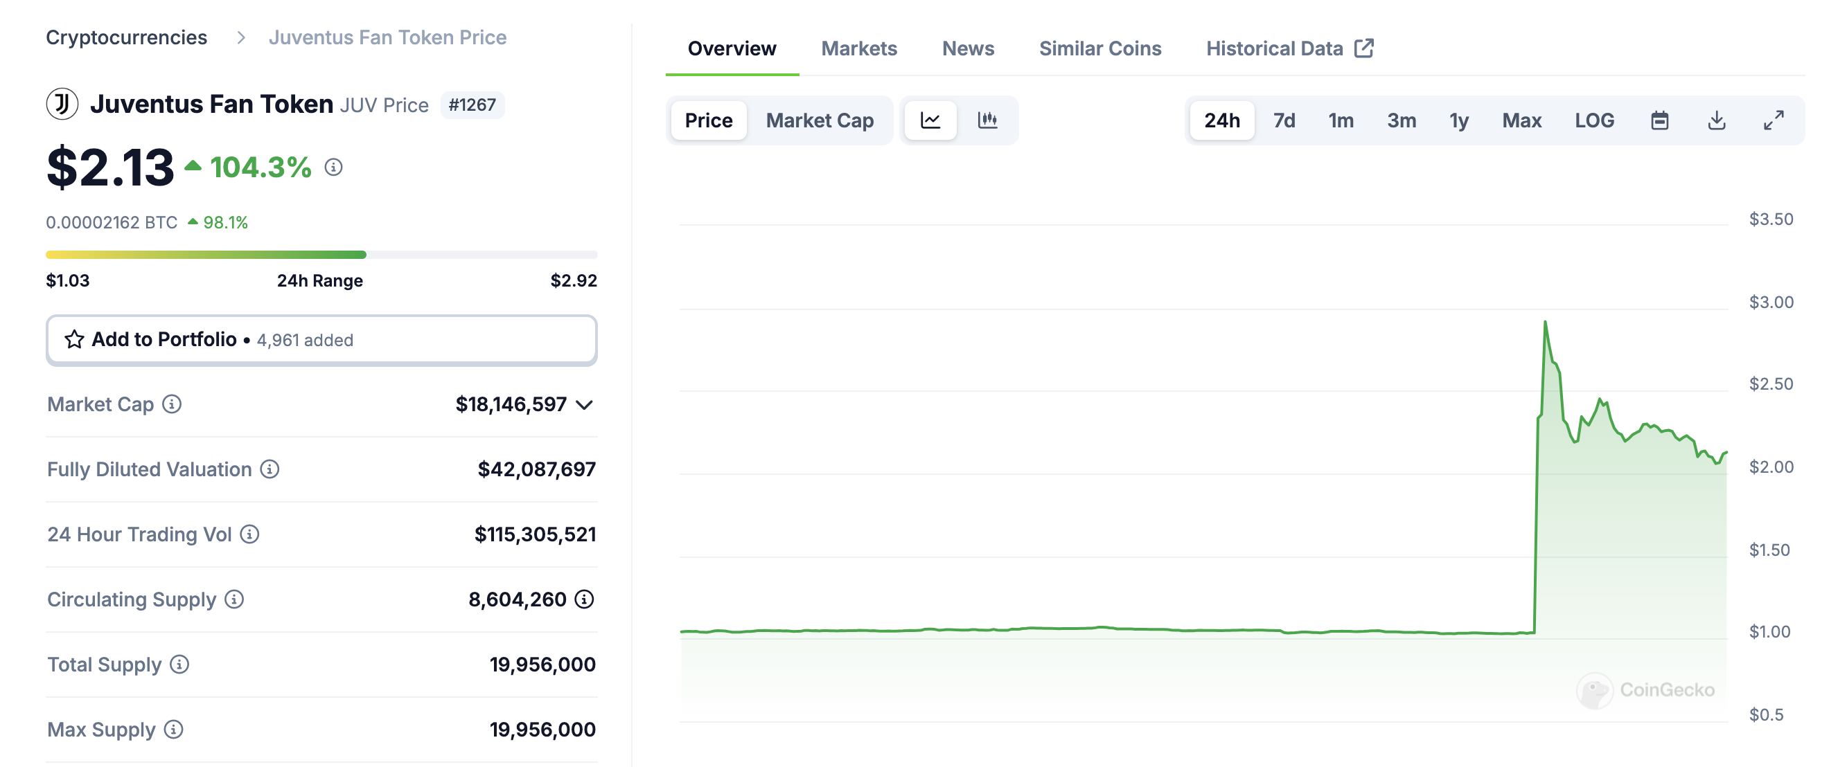1847x767 pixels.
Task: Download chart data icon
Action: click(x=1717, y=120)
